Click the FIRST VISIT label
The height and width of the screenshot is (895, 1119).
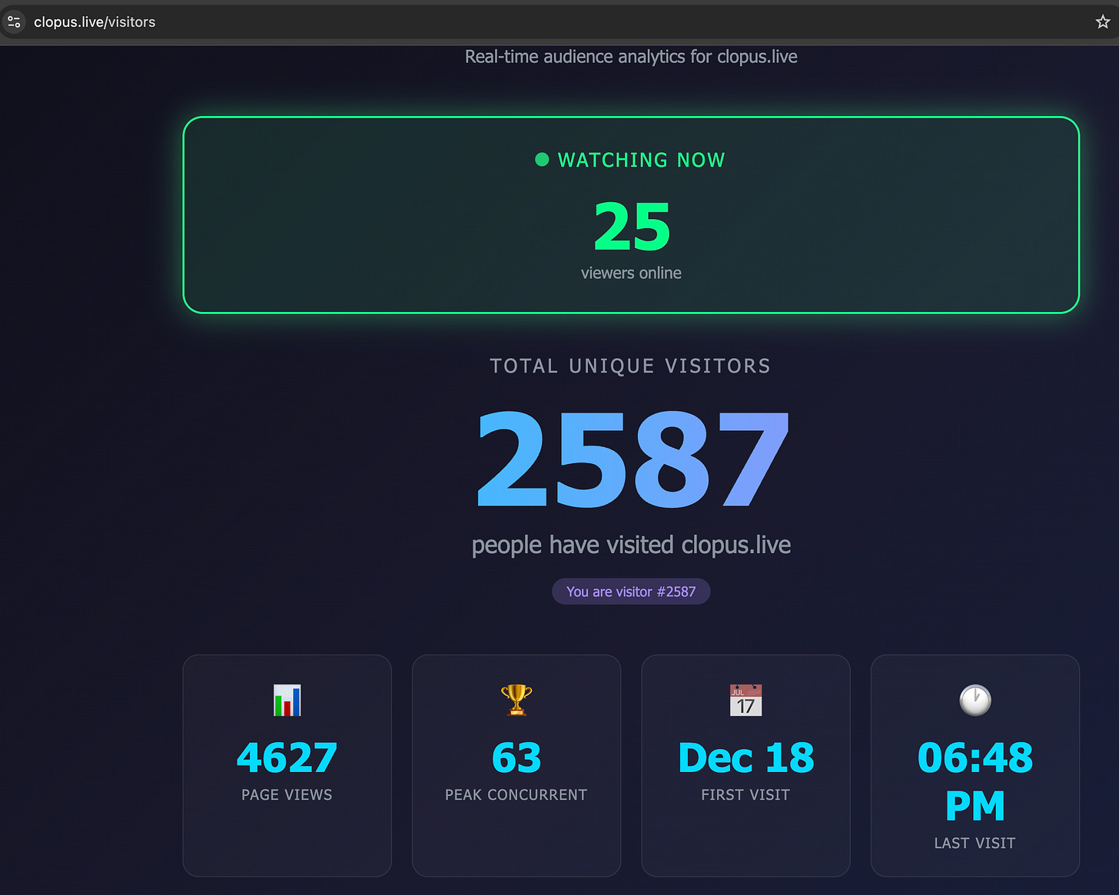click(745, 795)
